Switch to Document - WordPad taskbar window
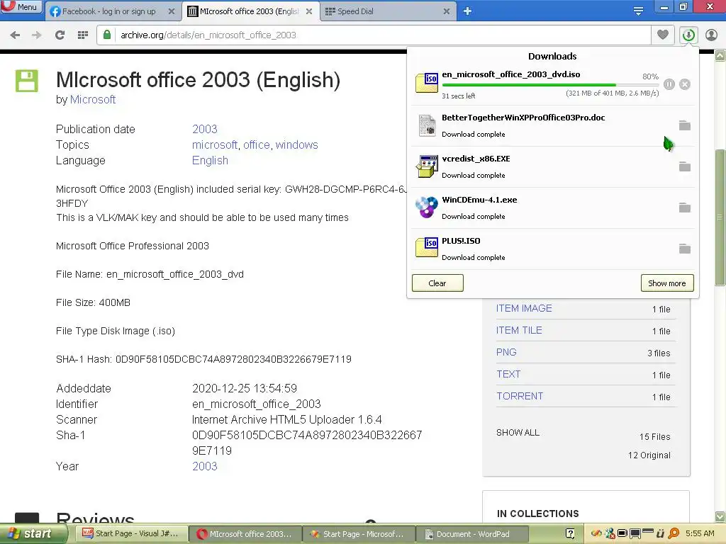Image resolution: width=726 pixels, height=544 pixels. pos(473,534)
